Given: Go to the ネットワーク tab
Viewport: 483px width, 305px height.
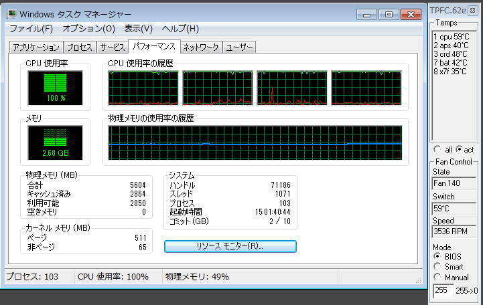Looking at the screenshot, I should 201,47.
